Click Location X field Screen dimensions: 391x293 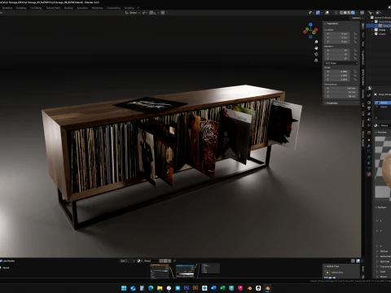[336, 33]
